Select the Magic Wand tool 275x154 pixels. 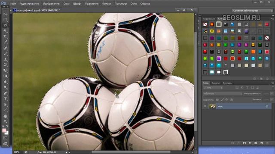[x=5, y=31]
